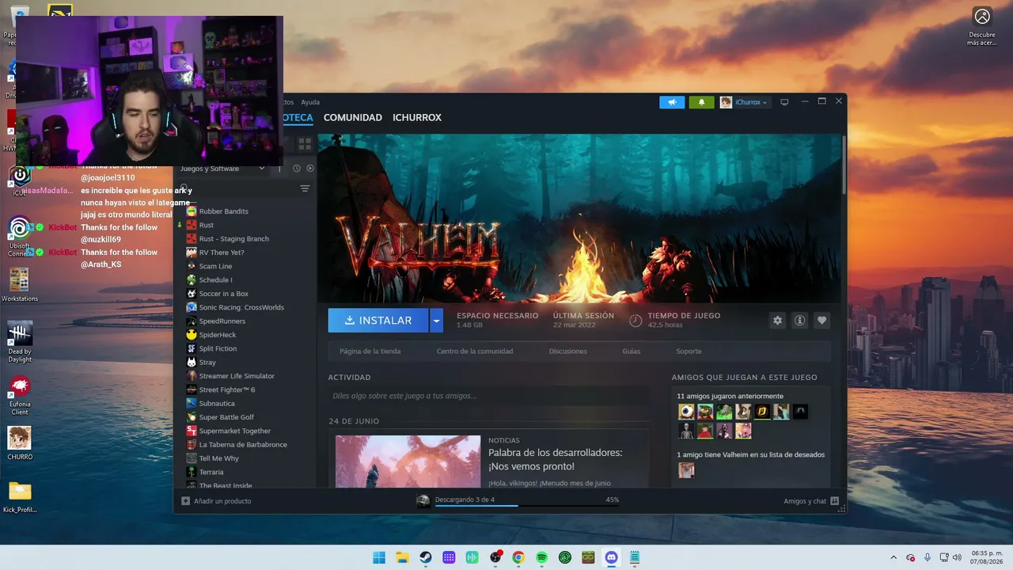Select Rust in the game list
The image size is (1013, 570).
[x=207, y=225]
